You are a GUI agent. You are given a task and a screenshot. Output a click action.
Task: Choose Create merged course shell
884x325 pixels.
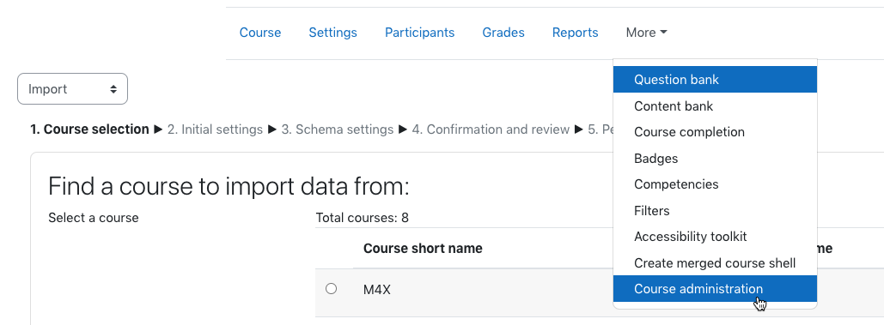715,262
